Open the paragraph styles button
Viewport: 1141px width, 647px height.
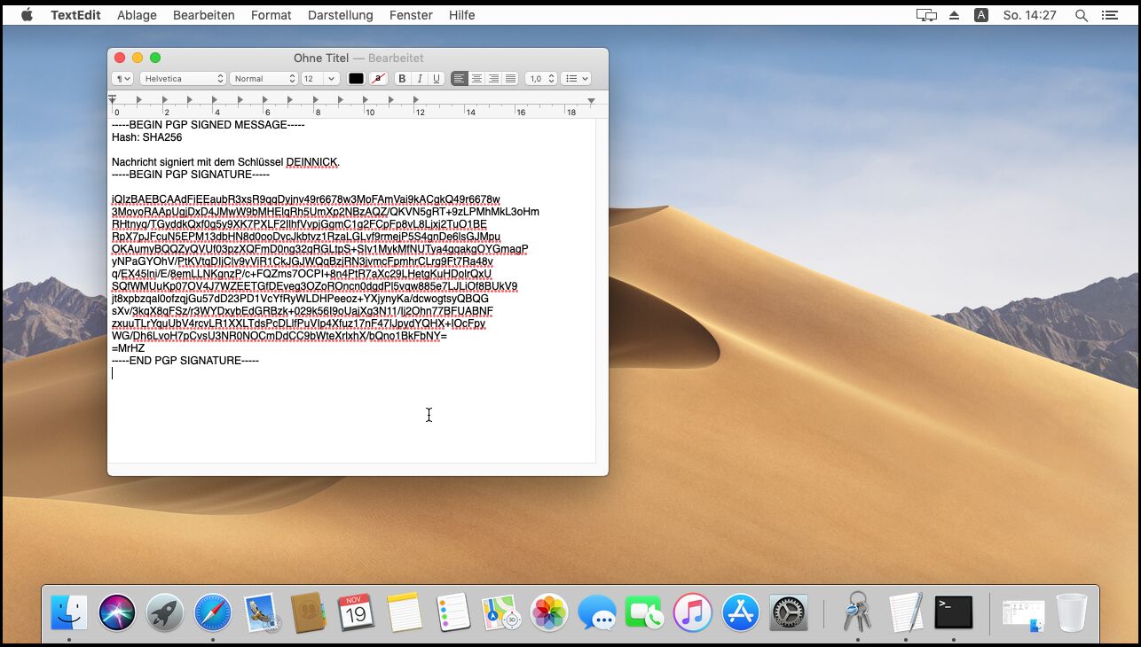[122, 79]
